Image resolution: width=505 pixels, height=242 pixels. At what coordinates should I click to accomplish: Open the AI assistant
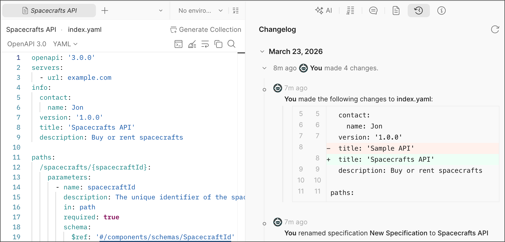click(323, 11)
